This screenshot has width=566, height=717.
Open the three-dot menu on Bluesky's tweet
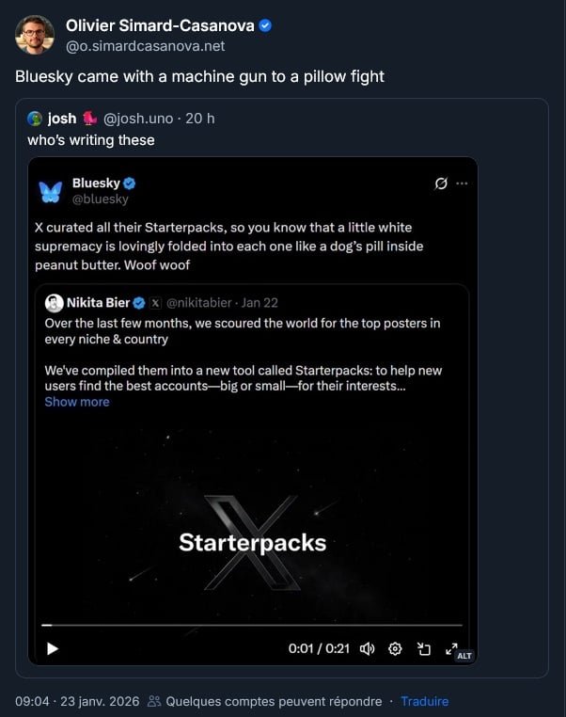pos(462,183)
